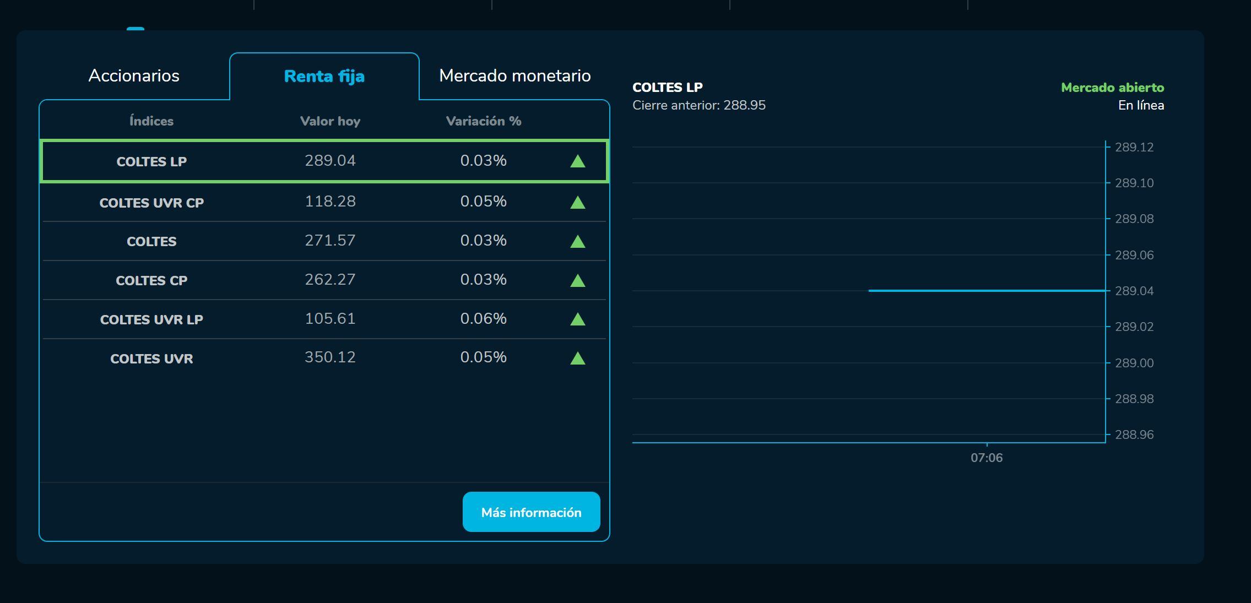Click the Variación % column header
Image resolution: width=1251 pixels, height=603 pixels.
pyautogui.click(x=483, y=121)
